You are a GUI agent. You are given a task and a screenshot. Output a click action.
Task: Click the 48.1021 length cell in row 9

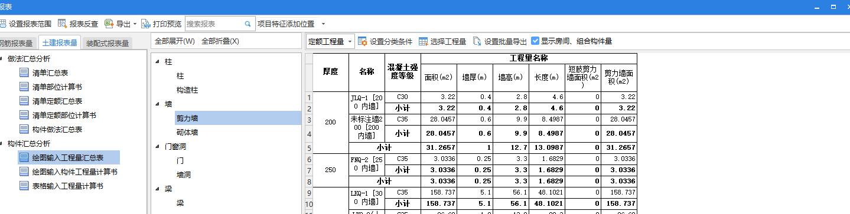pyautogui.click(x=547, y=192)
